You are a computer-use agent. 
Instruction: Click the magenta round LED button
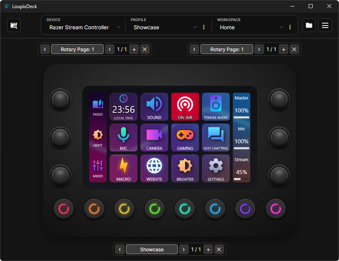pos(276,209)
